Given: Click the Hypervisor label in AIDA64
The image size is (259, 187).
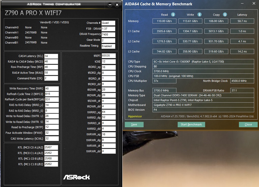Looking at the screenshot, I should pyautogui.click(x=135, y=116).
